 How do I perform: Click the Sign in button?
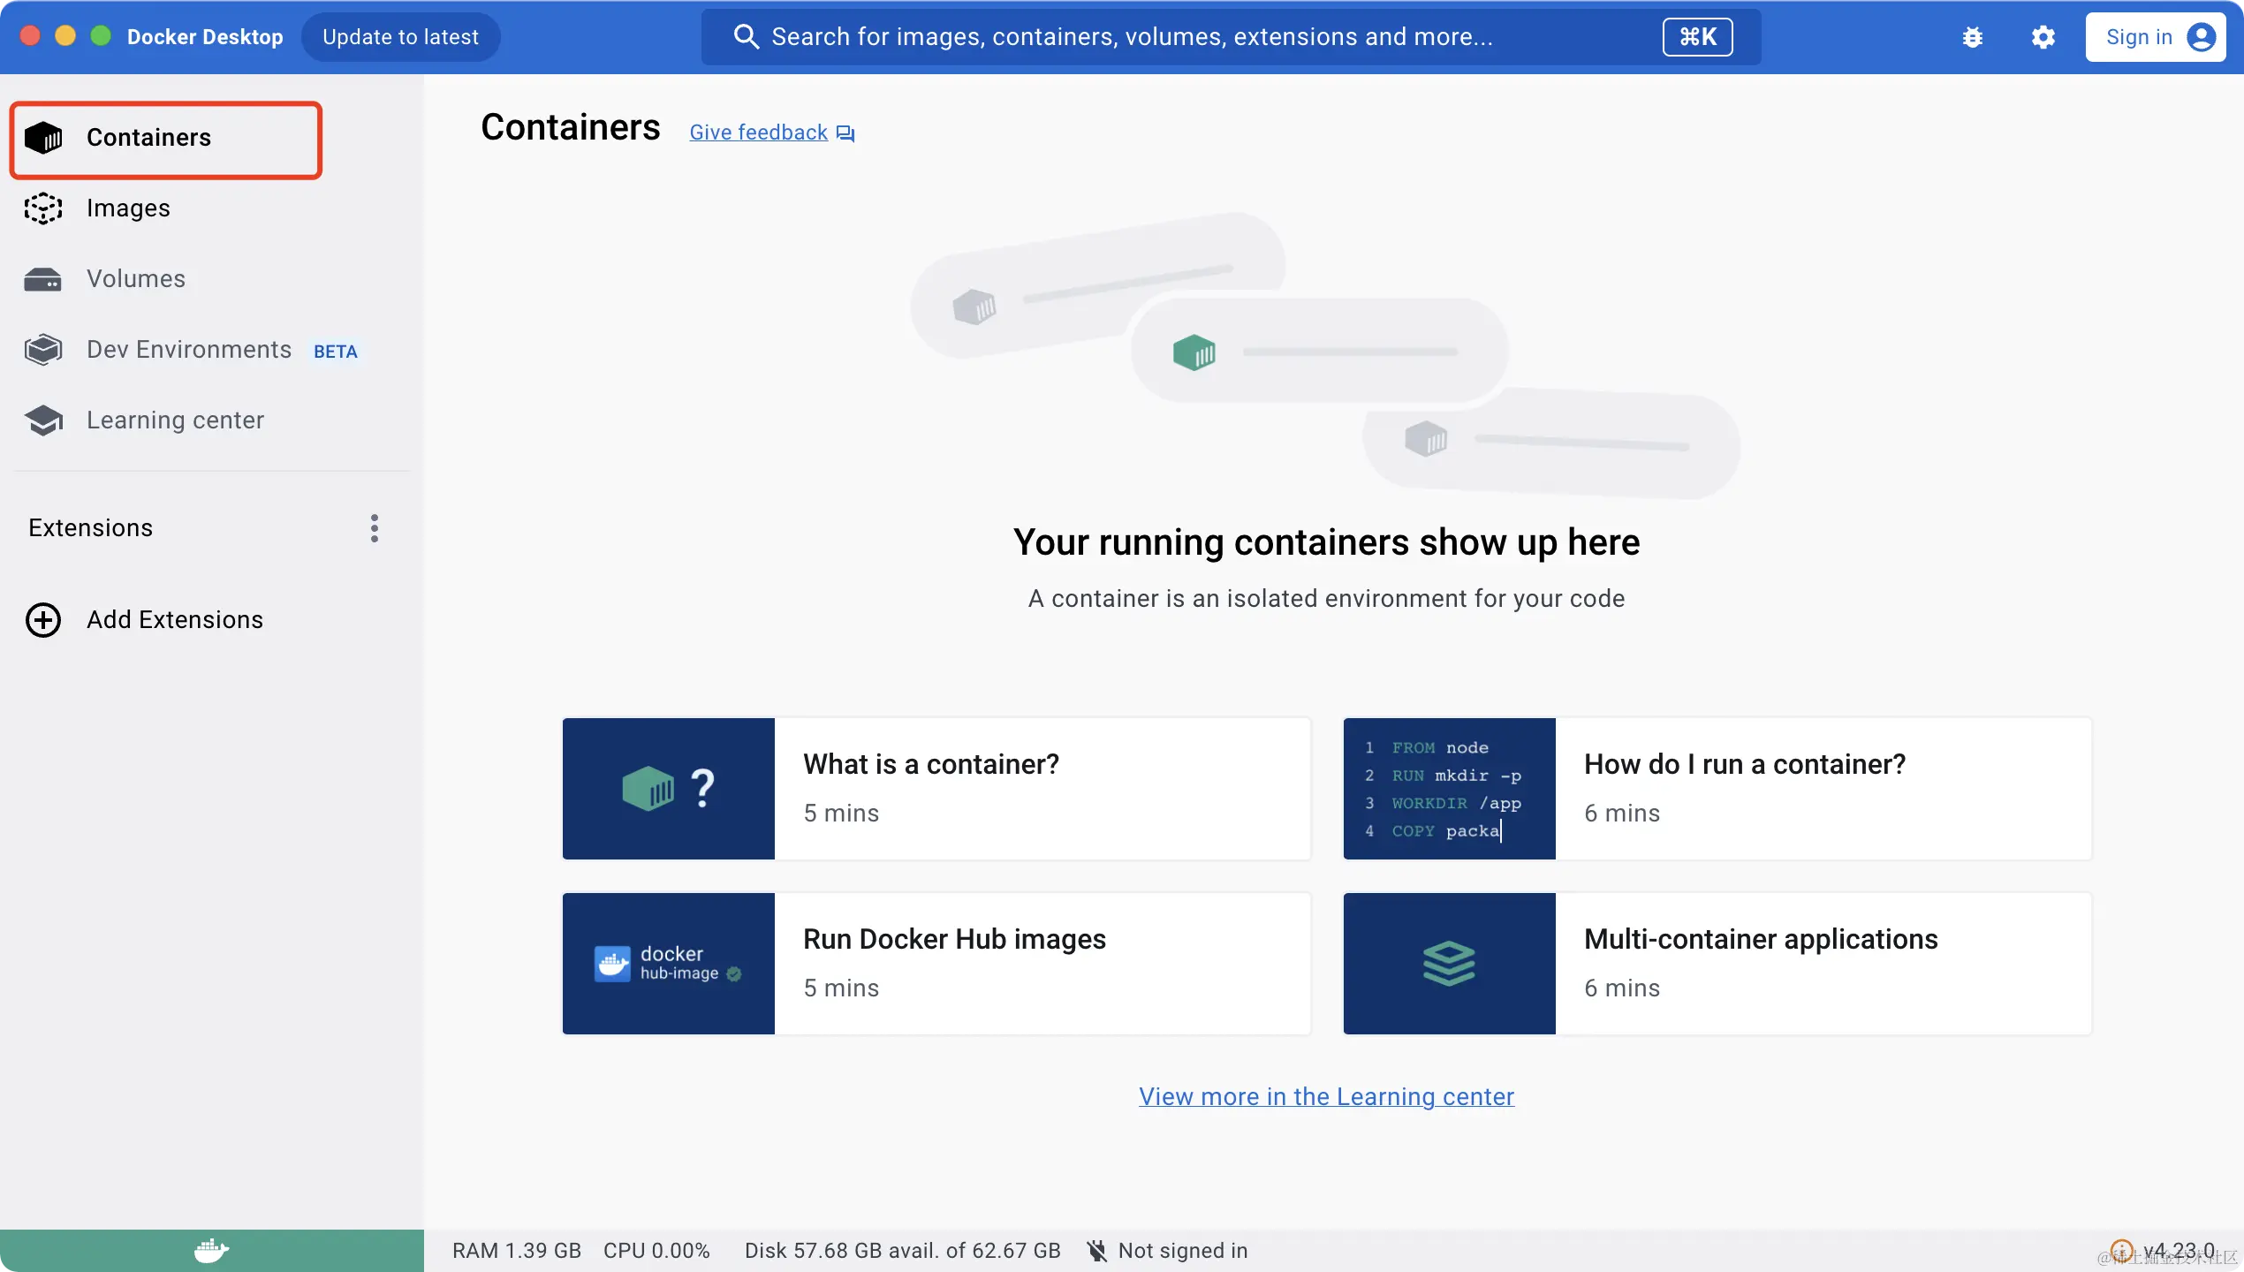[x=2155, y=37]
